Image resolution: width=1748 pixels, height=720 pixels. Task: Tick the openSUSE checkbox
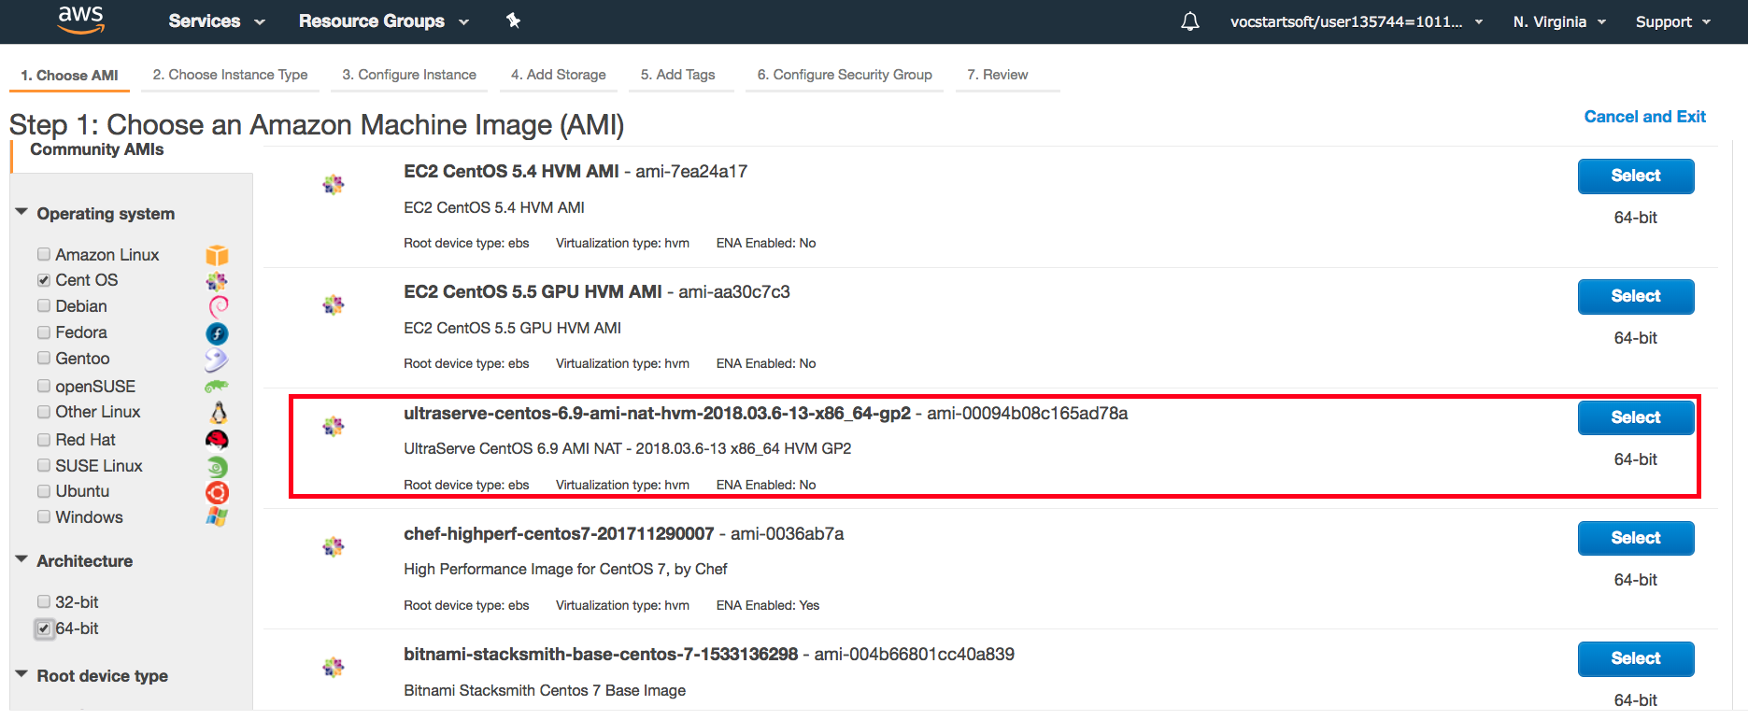pyautogui.click(x=44, y=386)
